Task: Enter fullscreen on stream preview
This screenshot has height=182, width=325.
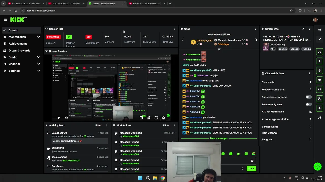Action: coord(156,118)
